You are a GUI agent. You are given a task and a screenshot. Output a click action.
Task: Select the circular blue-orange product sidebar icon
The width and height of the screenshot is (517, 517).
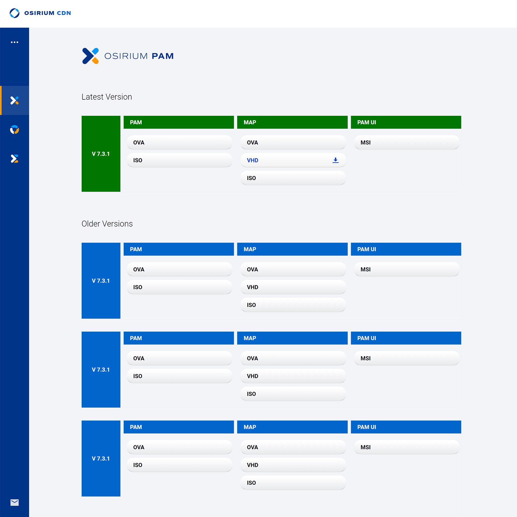click(x=15, y=130)
